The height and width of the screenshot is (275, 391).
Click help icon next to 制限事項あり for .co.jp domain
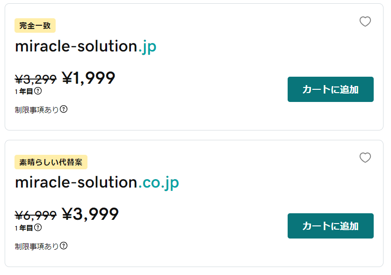click(64, 246)
